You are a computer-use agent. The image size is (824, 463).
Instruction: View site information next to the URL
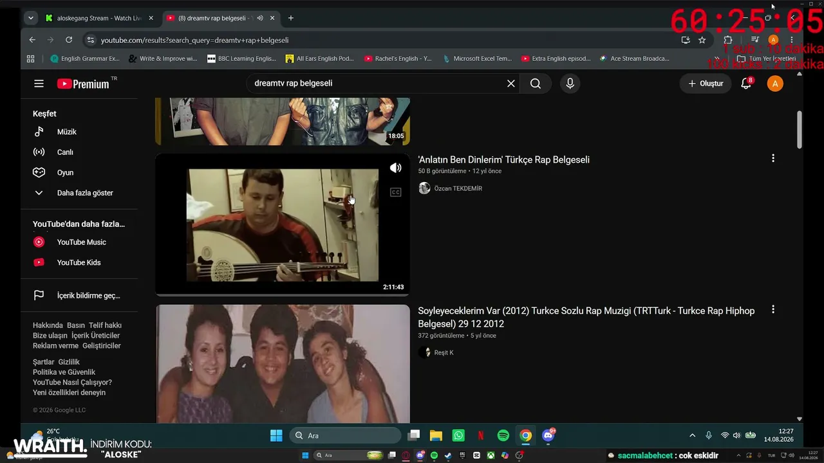(x=90, y=40)
